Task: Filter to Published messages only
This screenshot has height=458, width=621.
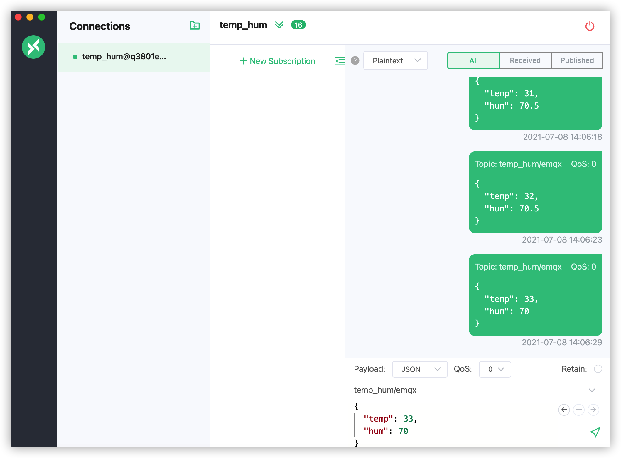Action: (577, 60)
